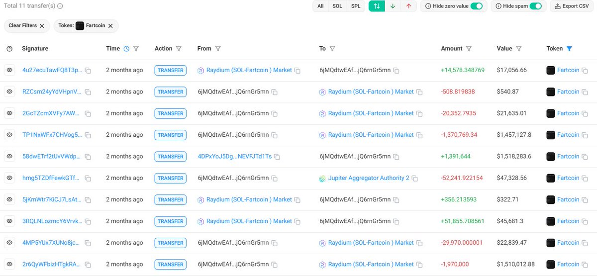Open transaction 3RQLNLozmcY6Vrvk link

(x=52, y=221)
